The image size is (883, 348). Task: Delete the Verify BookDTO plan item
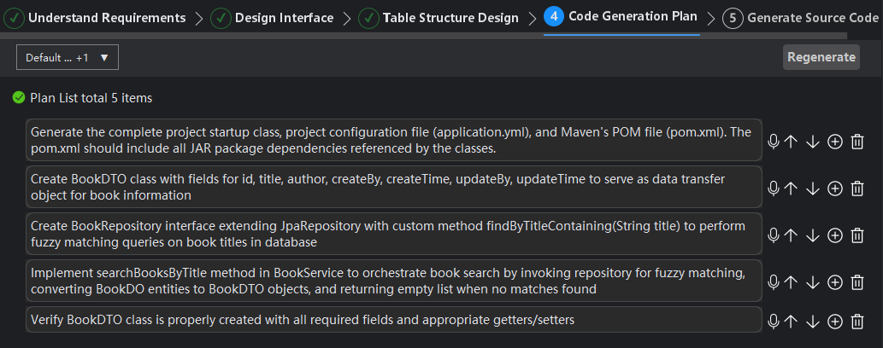[857, 322]
